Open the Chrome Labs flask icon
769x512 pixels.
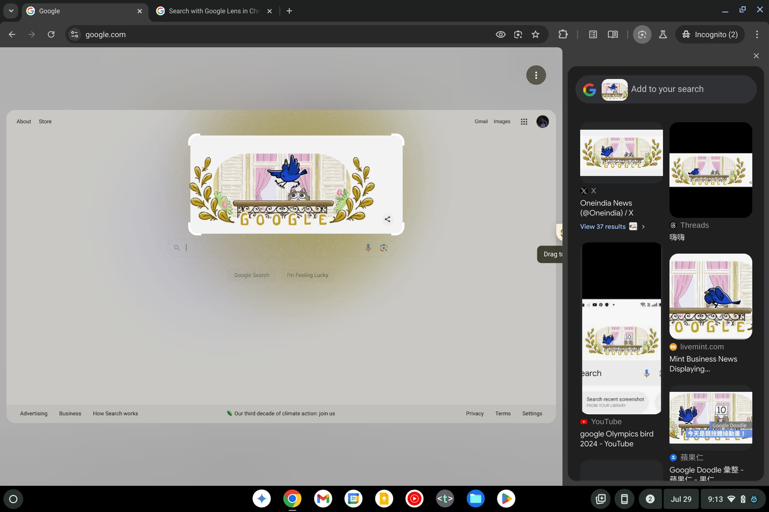click(x=663, y=34)
